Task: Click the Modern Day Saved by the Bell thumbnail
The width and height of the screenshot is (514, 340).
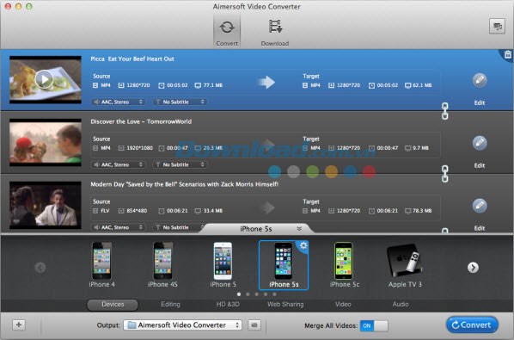Action: click(46, 205)
